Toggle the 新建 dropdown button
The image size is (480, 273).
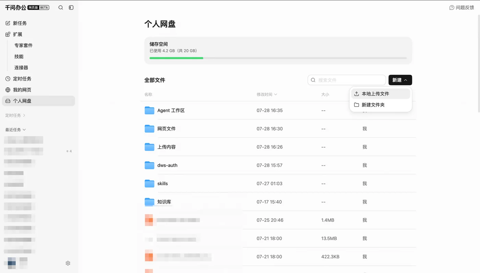coord(400,80)
